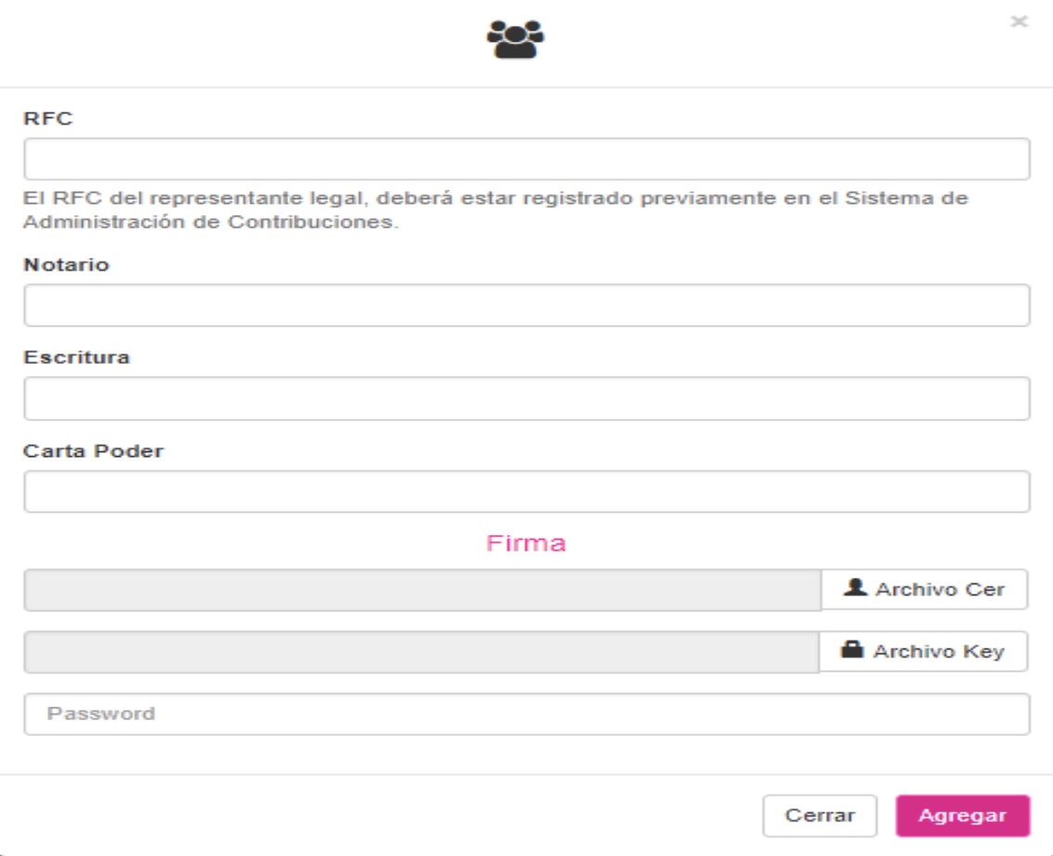This screenshot has width=1053, height=856.
Task: Close the dialog with the X icon
Action: (1019, 21)
